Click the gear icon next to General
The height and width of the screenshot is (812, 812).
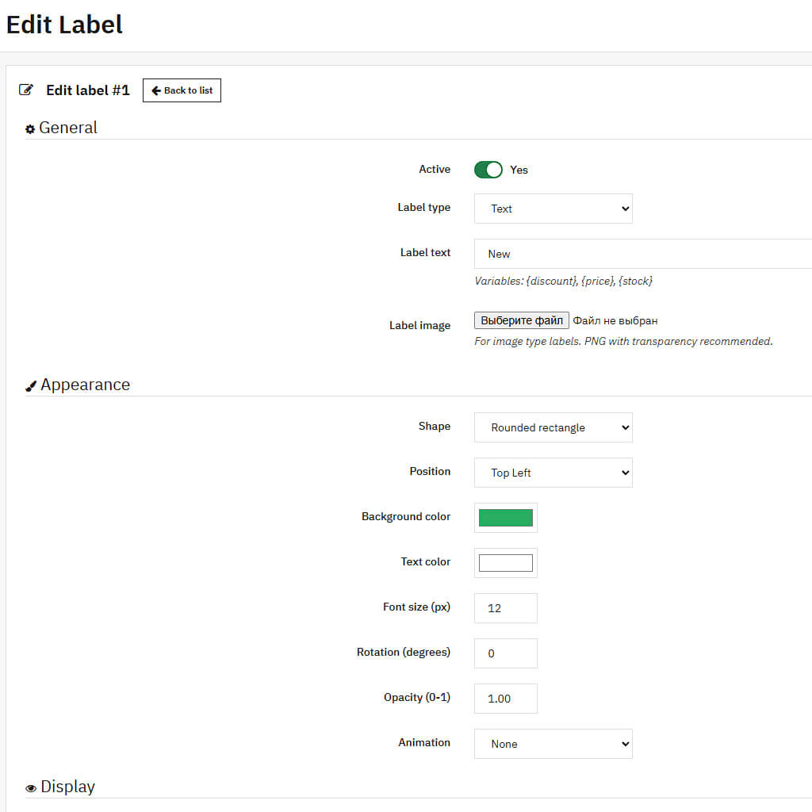[x=30, y=129]
